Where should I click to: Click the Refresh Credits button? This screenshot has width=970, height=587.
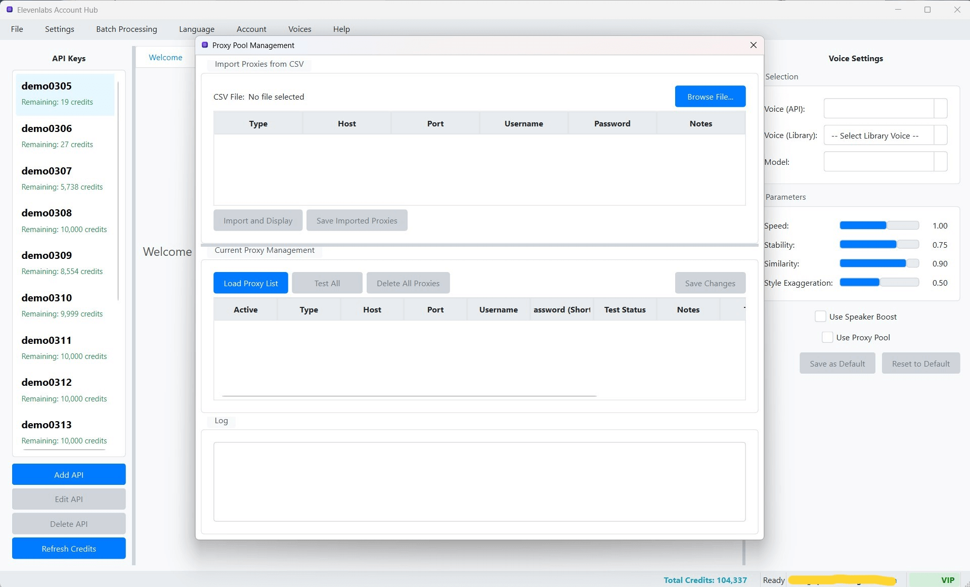[69, 549]
